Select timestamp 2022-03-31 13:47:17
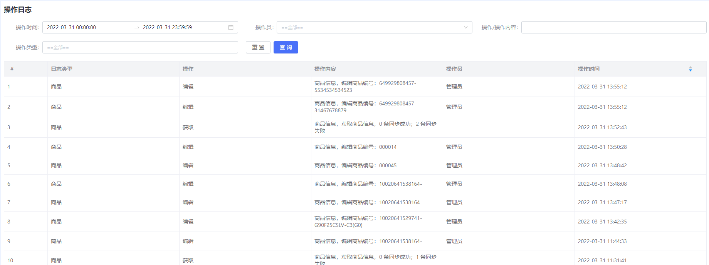Viewport: 709px width, 265px height. click(602, 202)
